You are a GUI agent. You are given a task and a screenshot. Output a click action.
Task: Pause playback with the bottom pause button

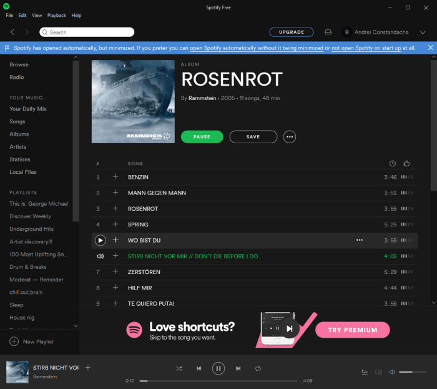coord(219,368)
